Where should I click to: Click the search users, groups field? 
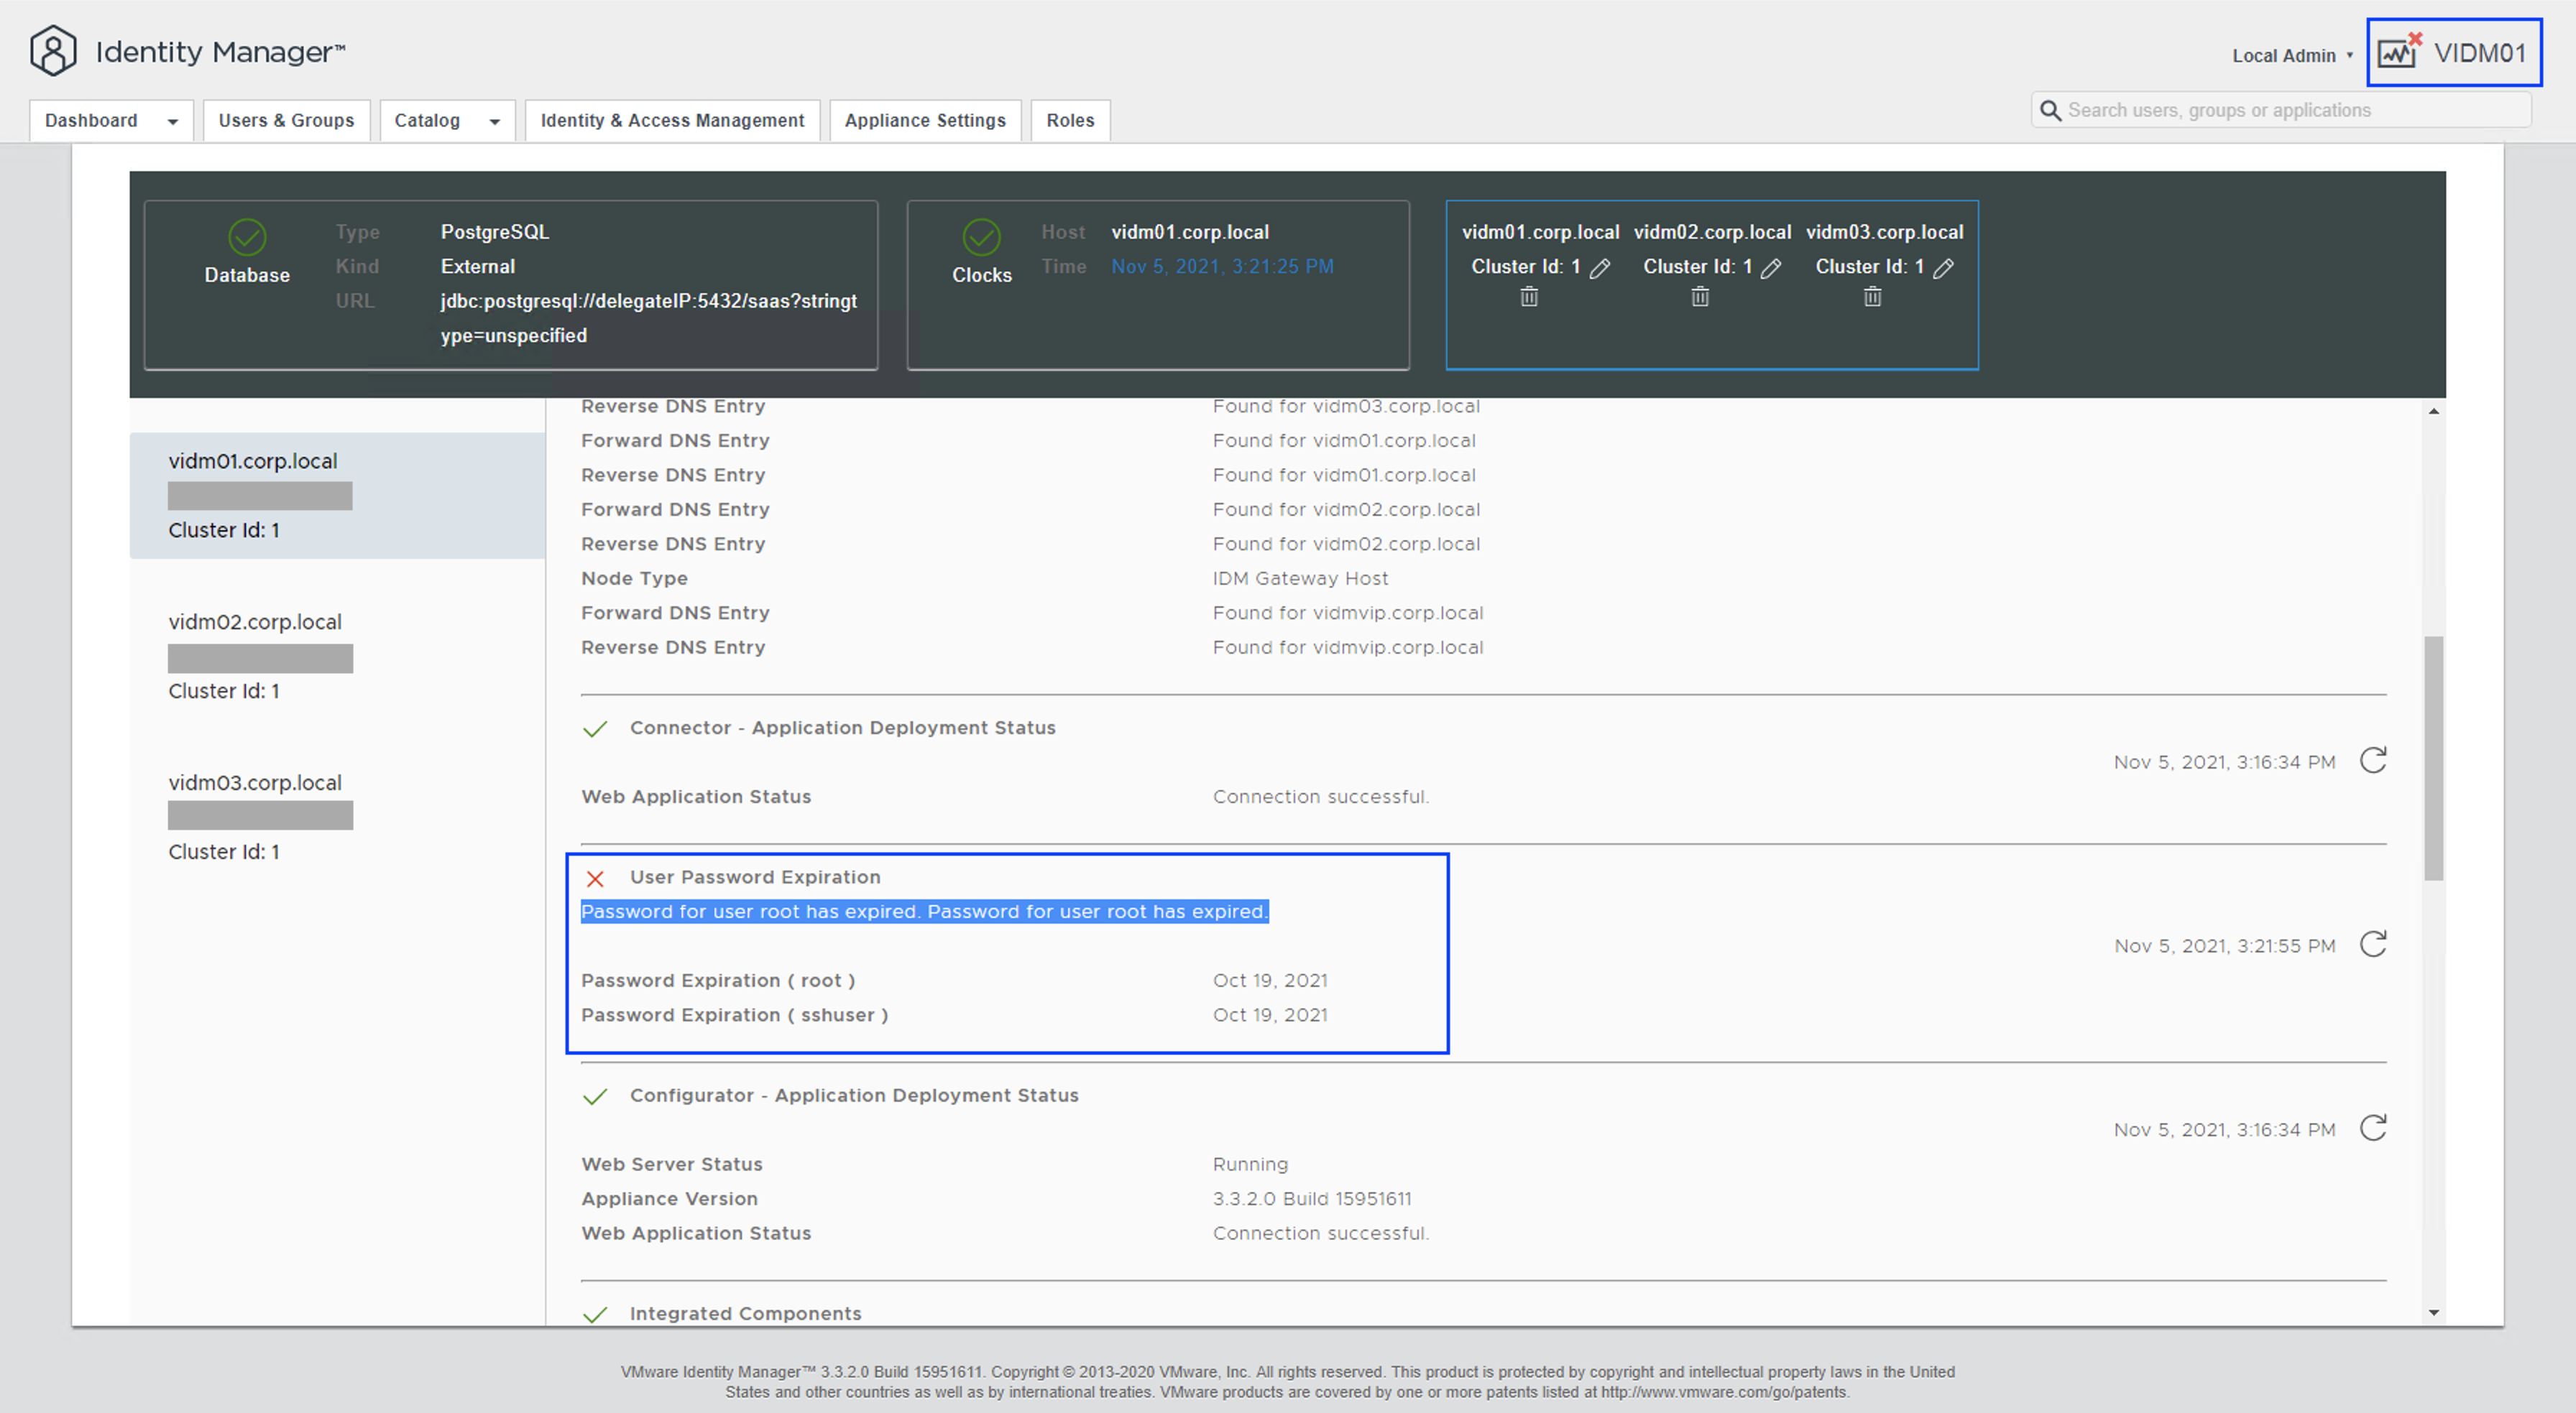tap(2290, 110)
